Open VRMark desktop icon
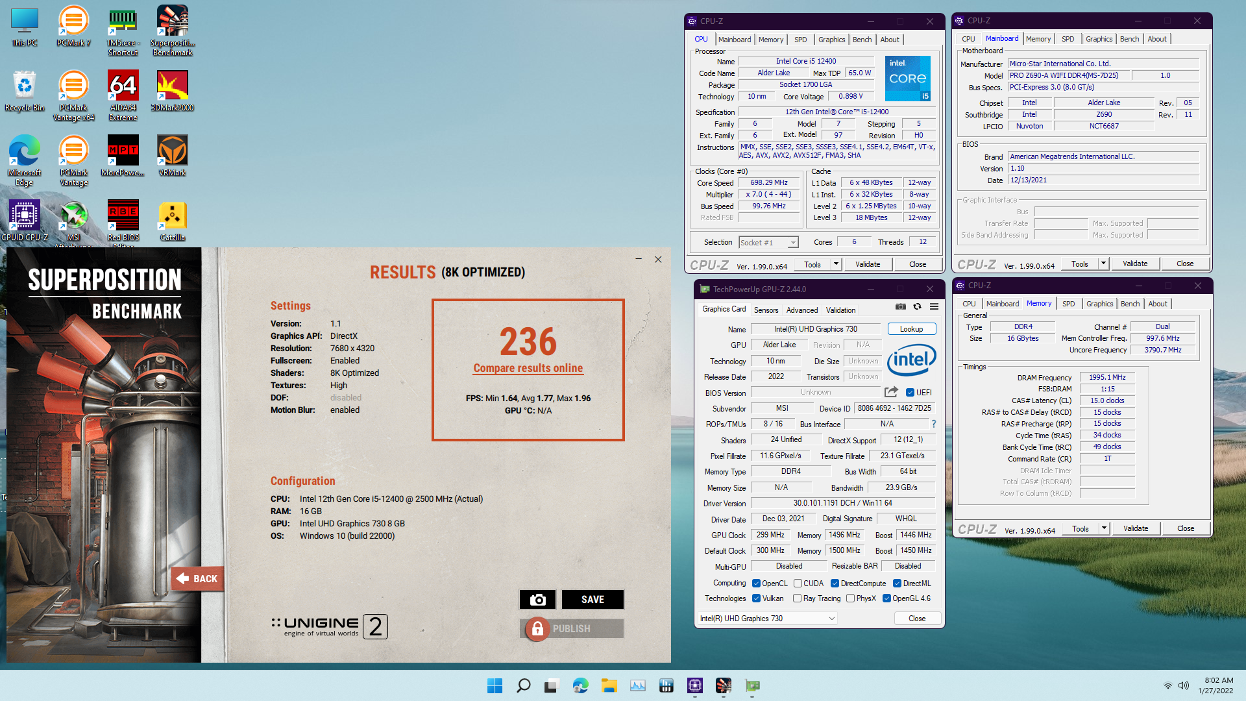Image resolution: width=1246 pixels, height=701 pixels. pyautogui.click(x=172, y=156)
